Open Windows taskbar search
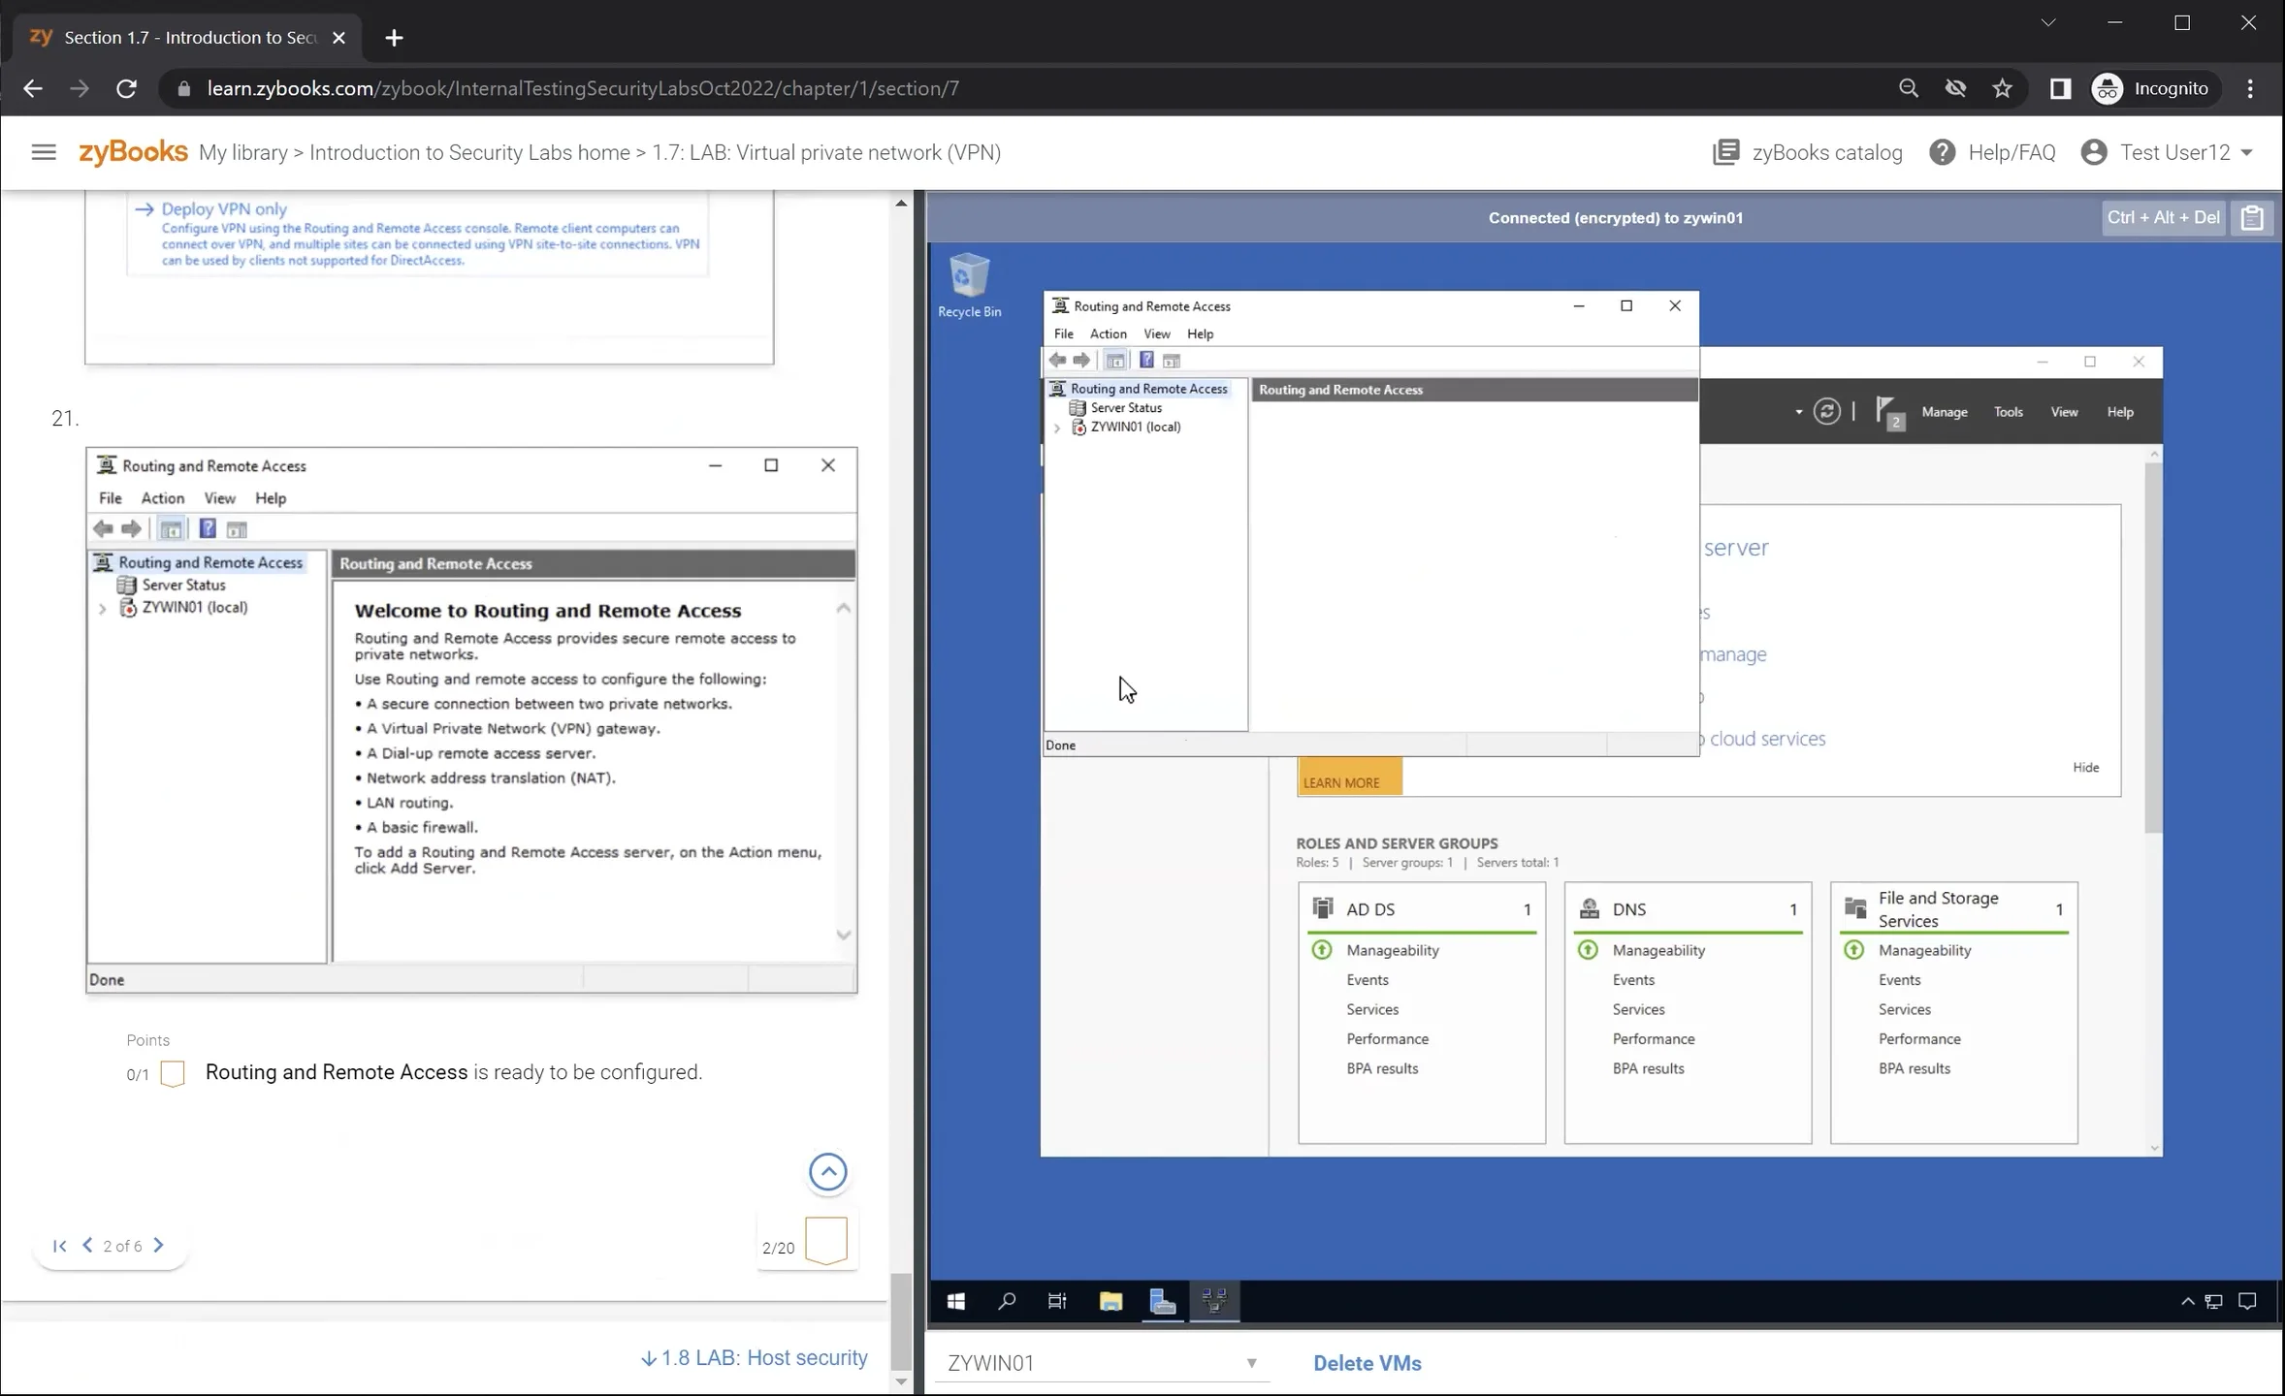This screenshot has width=2285, height=1396. click(1007, 1302)
